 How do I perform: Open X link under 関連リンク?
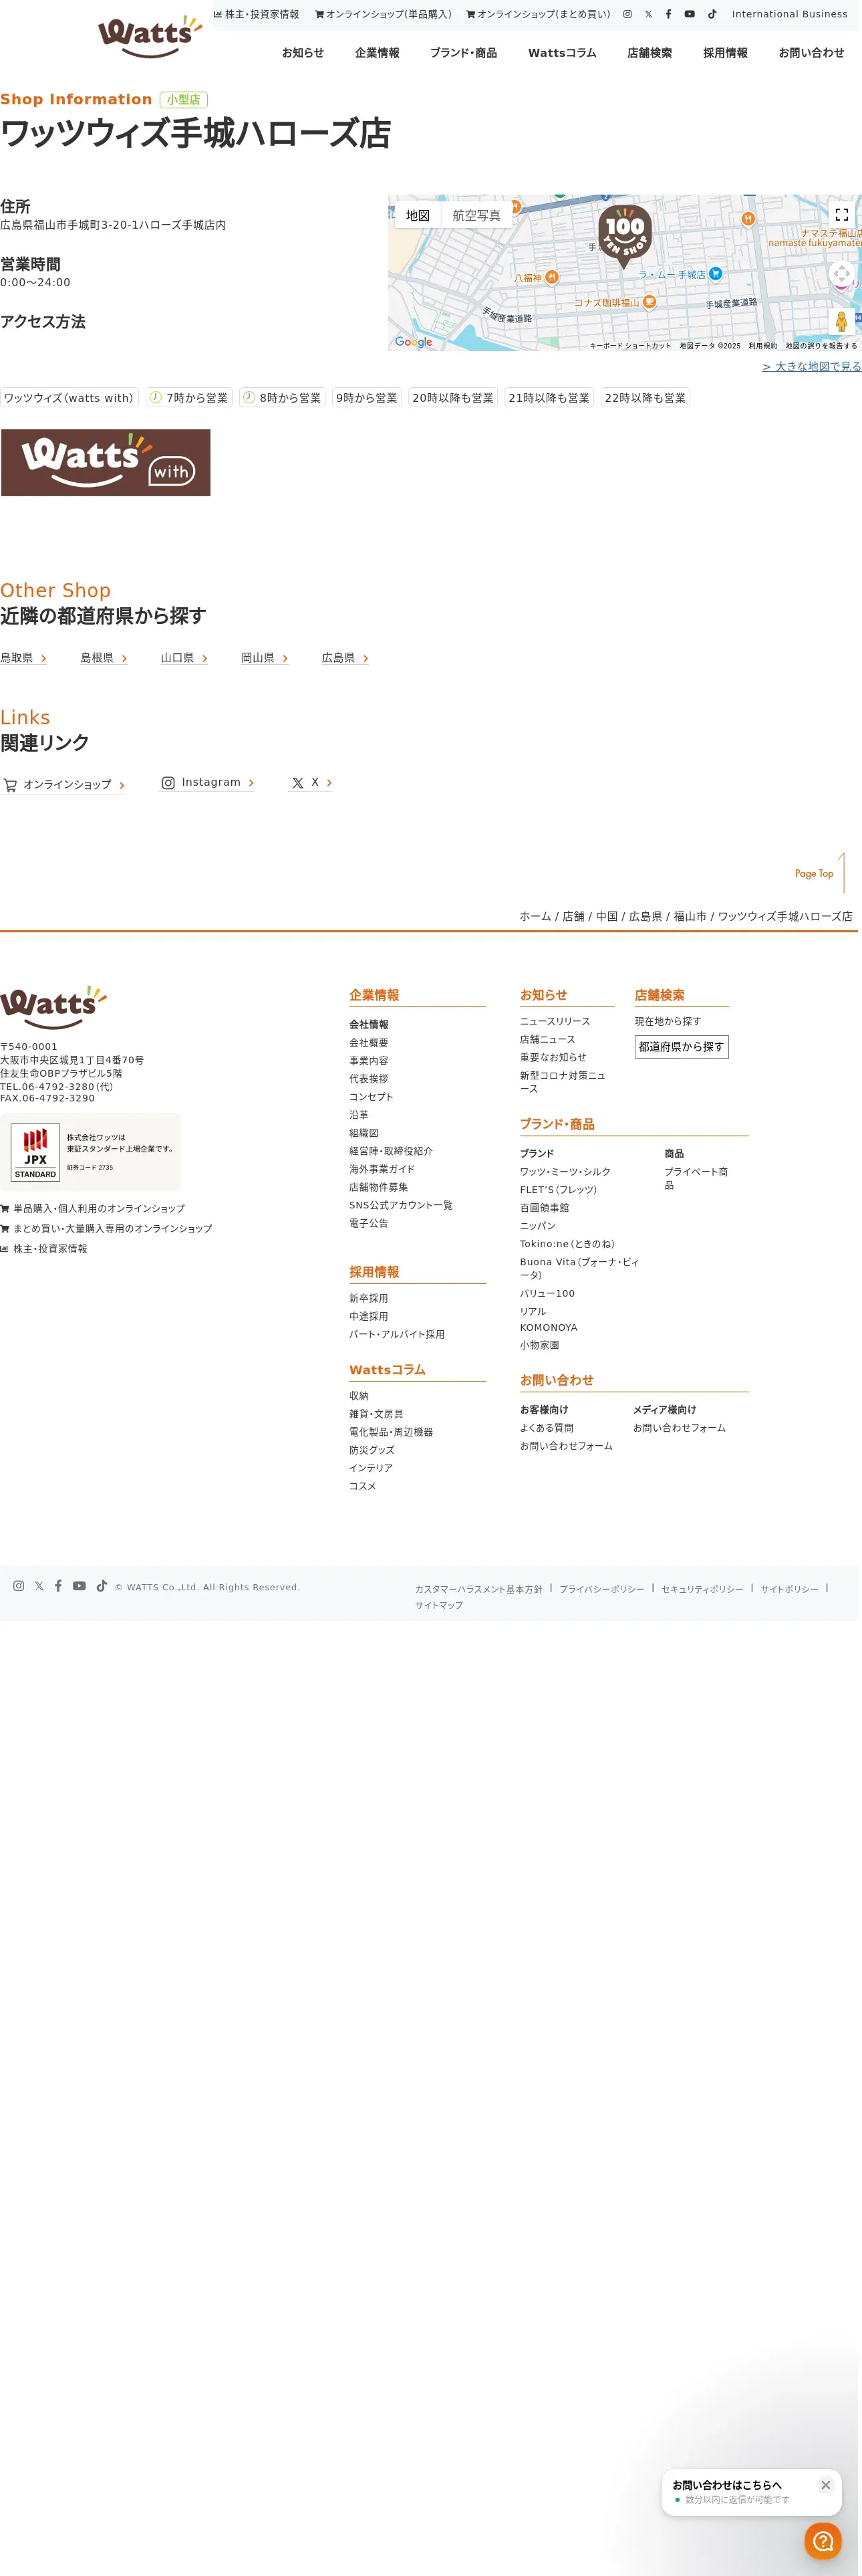311,783
